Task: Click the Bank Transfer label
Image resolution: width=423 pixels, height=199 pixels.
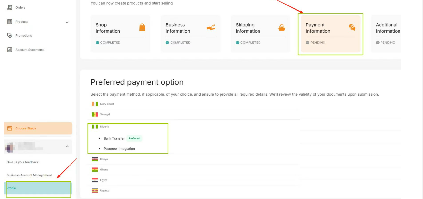Action: coord(114,138)
